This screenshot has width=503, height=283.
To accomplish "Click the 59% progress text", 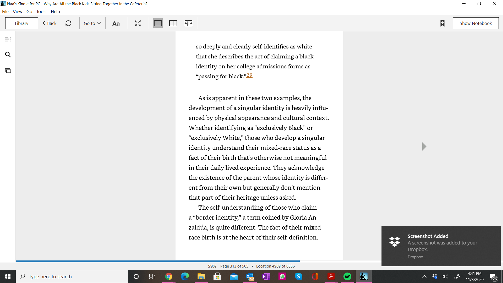I will click(x=212, y=266).
